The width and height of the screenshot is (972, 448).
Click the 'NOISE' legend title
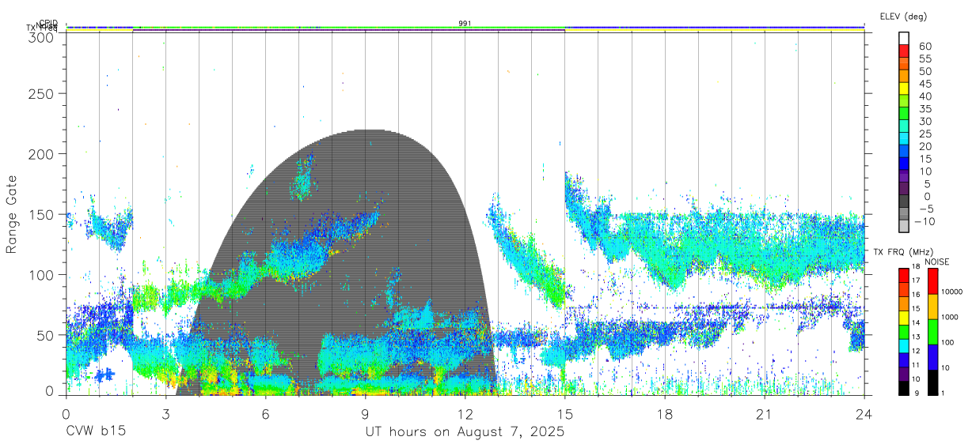click(936, 262)
